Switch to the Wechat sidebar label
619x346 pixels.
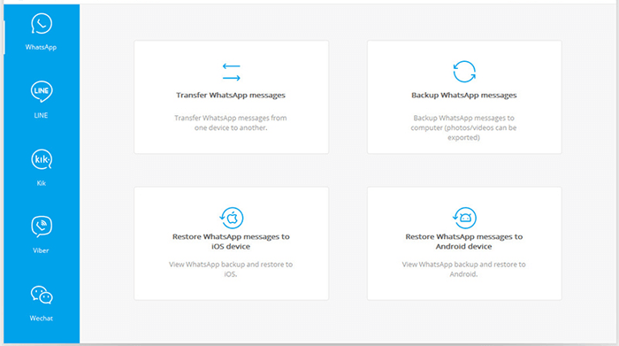41,318
